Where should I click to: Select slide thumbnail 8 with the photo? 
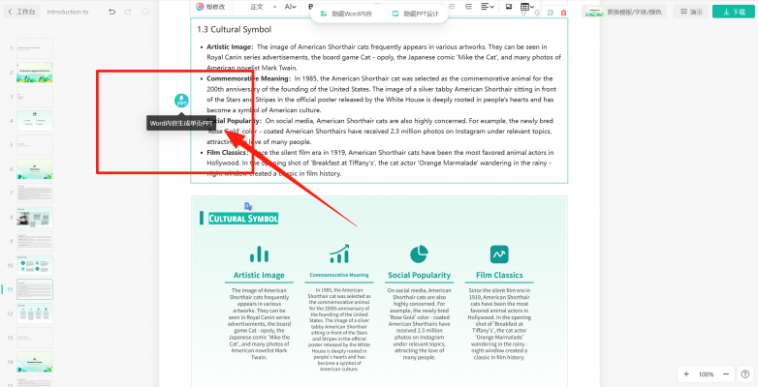(x=35, y=217)
